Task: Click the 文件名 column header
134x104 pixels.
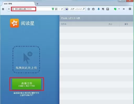Action: [64, 24]
